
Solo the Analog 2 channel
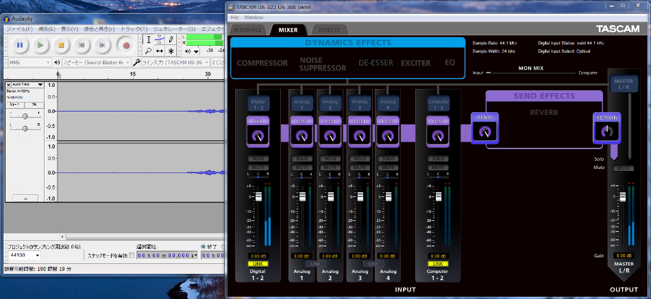(x=330, y=159)
